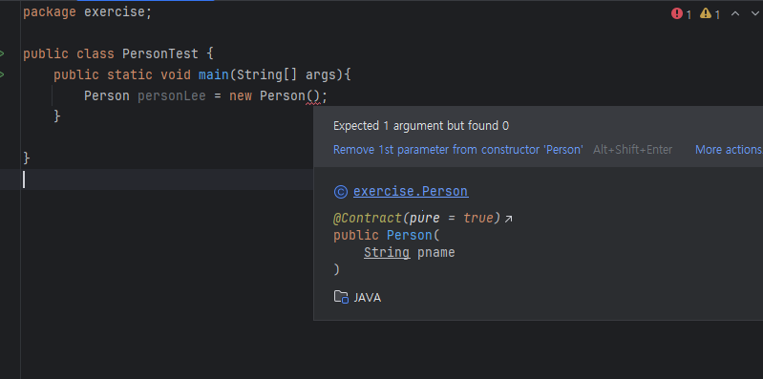
Task: Open More actions in error popup
Action: pos(729,149)
